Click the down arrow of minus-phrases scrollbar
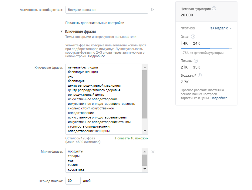 145,169
